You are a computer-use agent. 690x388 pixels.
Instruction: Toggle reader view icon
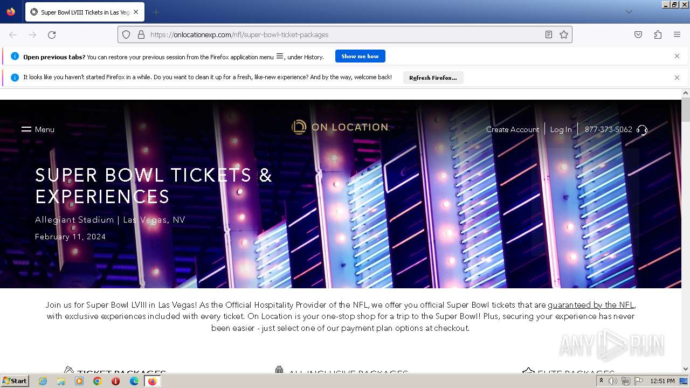click(x=549, y=34)
